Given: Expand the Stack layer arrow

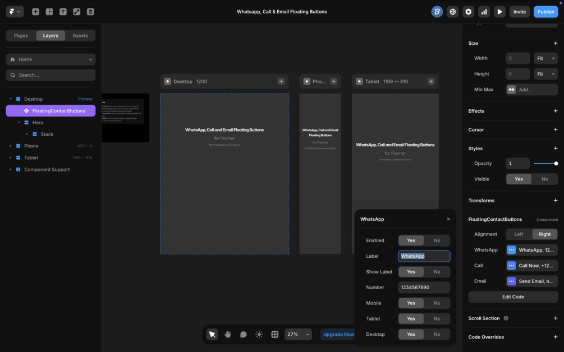Looking at the screenshot, I should (x=27, y=135).
